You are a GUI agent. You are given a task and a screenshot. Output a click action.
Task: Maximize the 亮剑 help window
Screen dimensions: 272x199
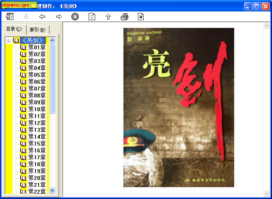[x=257, y=6]
